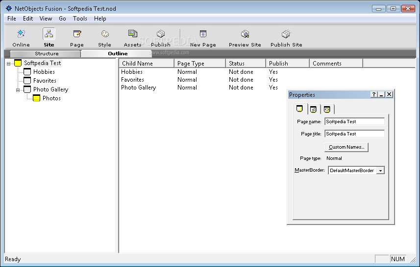Select Photo Gallery page icon in tree

[x=27, y=89]
